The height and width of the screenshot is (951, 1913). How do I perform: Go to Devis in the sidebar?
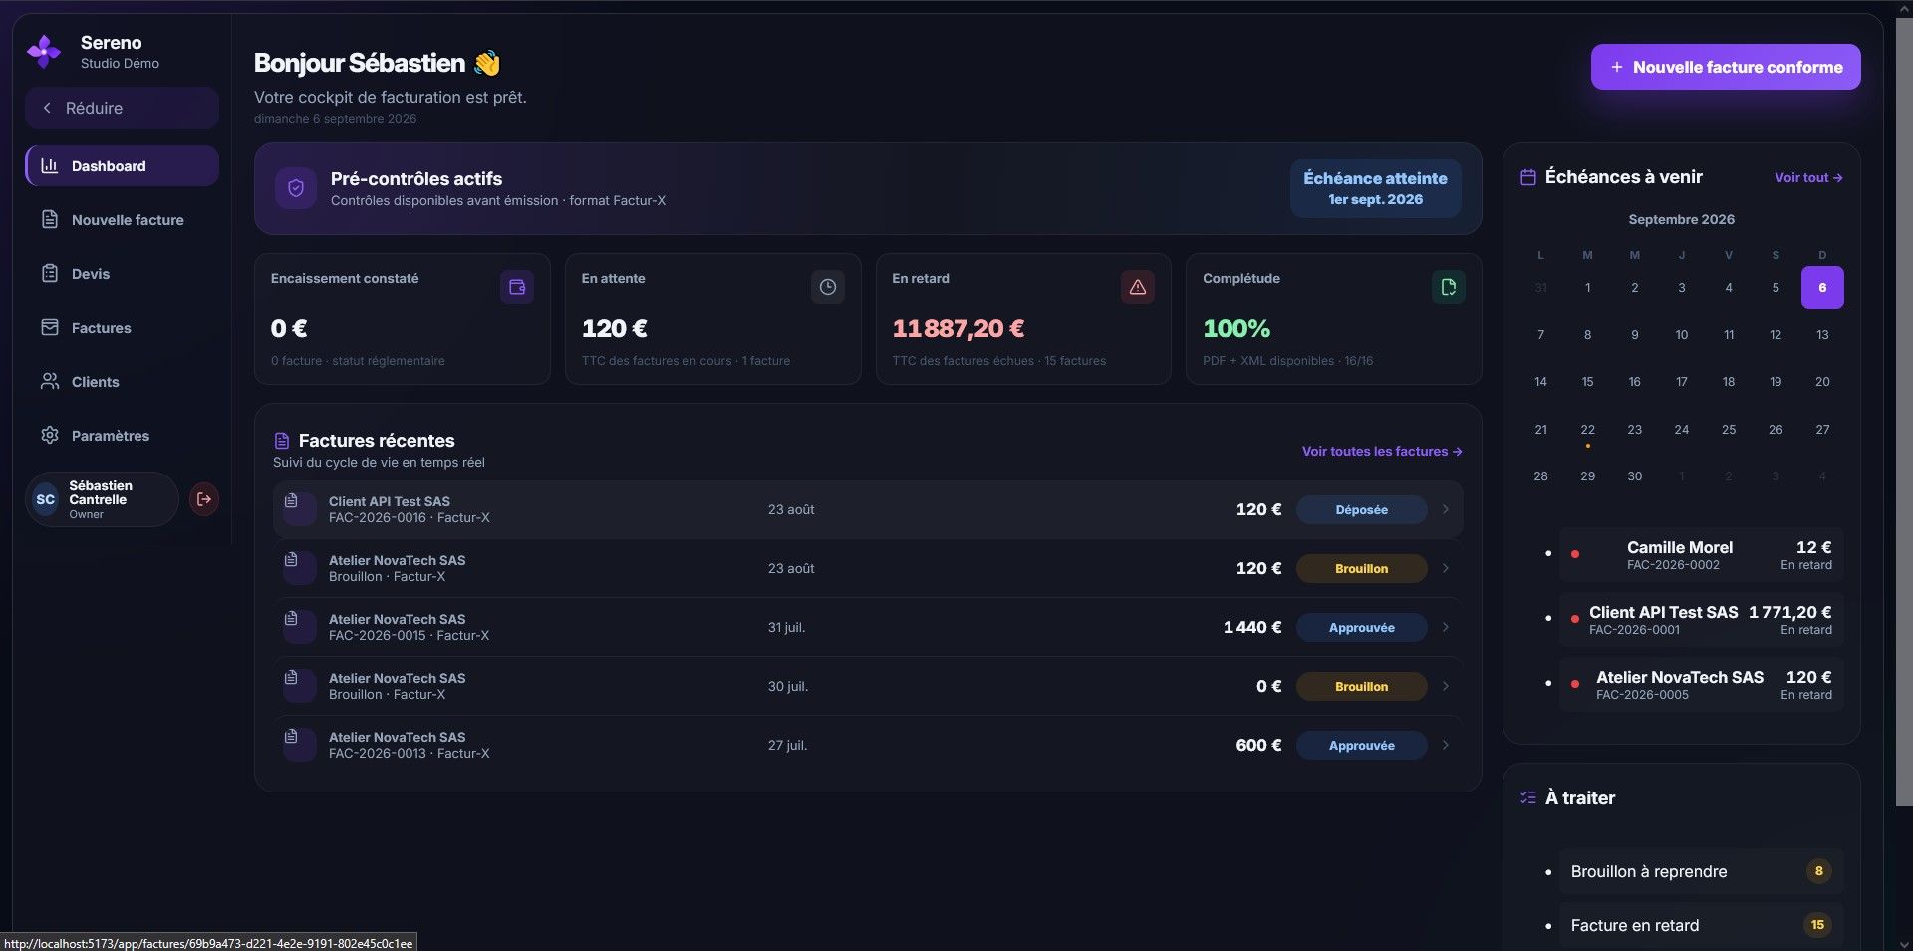(122, 274)
